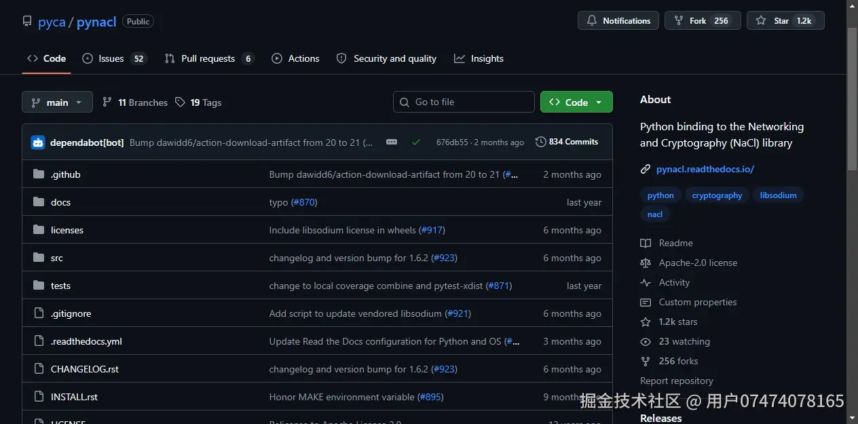Open 'Add script to update vendored libsodium' commit
858x424 pixels.
coord(356,313)
